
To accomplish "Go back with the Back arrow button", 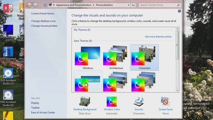I will pos(29,5).
